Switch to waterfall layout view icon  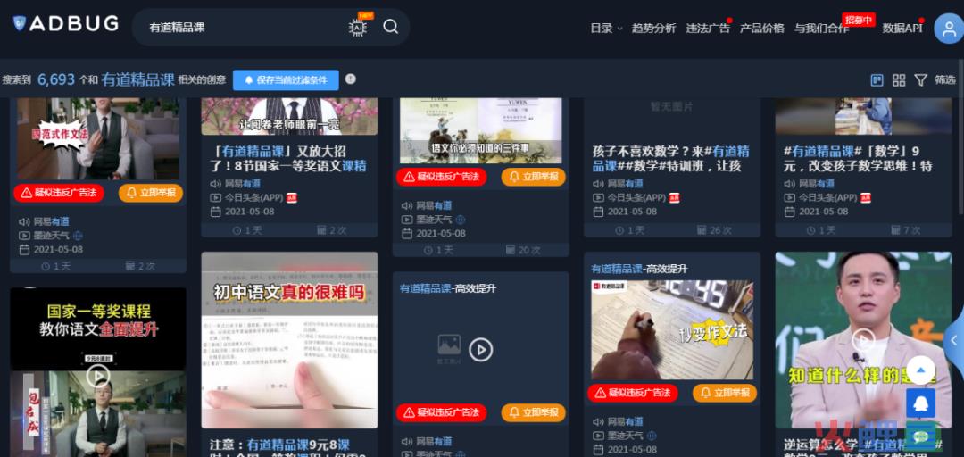(x=877, y=80)
